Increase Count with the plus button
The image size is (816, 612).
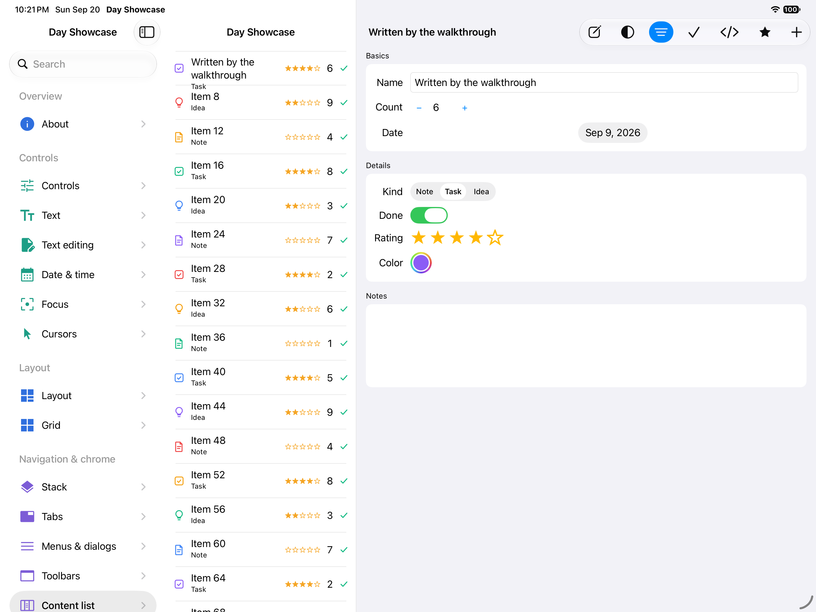464,108
